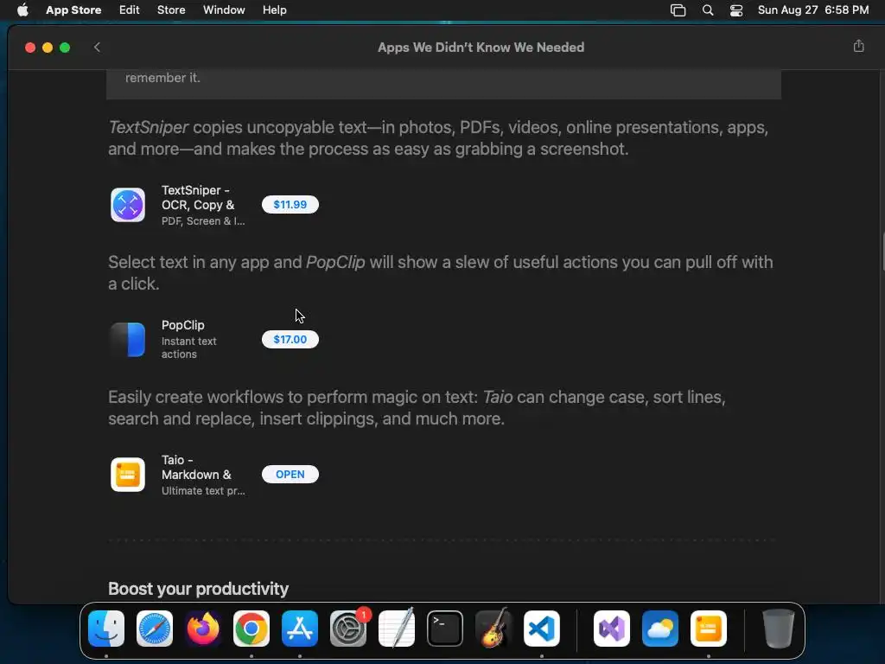Image resolution: width=885 pixels, height=664 pixels.
Task: Open Spotlight search in menu bar
Action: click(708, 10)
